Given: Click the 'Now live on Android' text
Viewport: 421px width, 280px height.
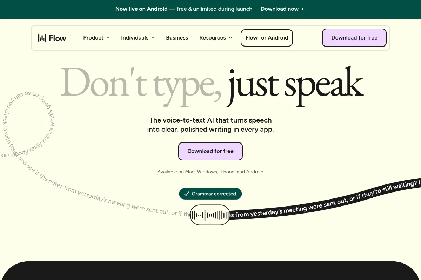Looking at the screenshot, I should pos(141,9).
